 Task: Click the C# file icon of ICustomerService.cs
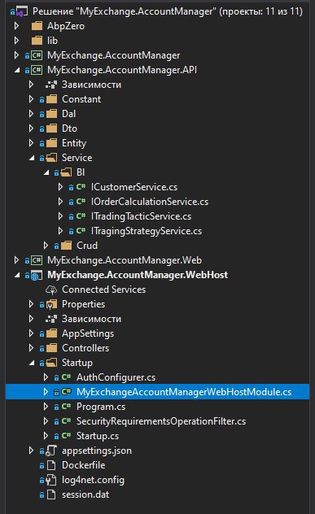click(x=81, y=187)
